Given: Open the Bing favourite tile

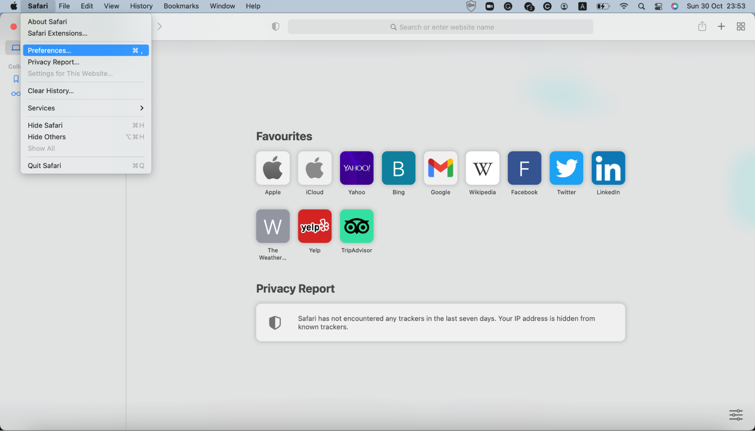Looking at the screenshot, I should click(x=398, y=168).
